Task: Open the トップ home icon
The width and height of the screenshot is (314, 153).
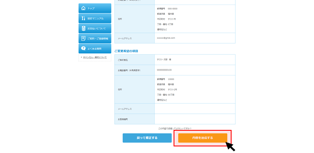Action: coord(84,8)
